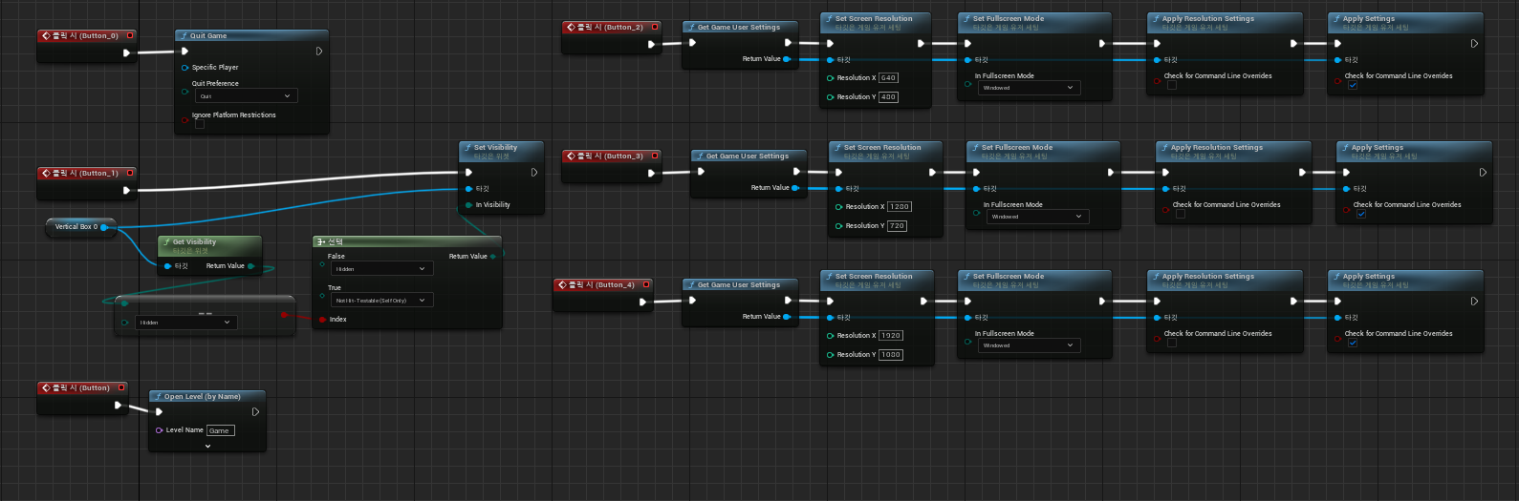Edit Resolution Y value 480
The image size is (1519, 501).
[x=888, y=97]
